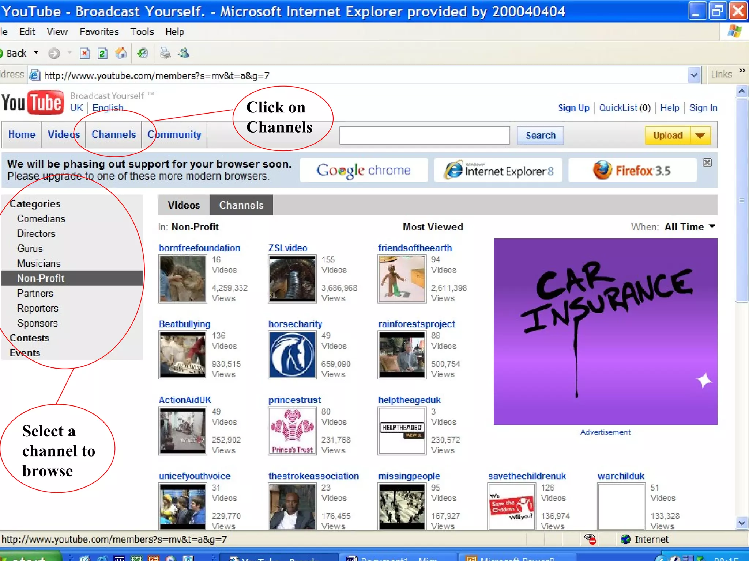
Task: Go to the Home navigation tab
Action: tap(22, 134)
